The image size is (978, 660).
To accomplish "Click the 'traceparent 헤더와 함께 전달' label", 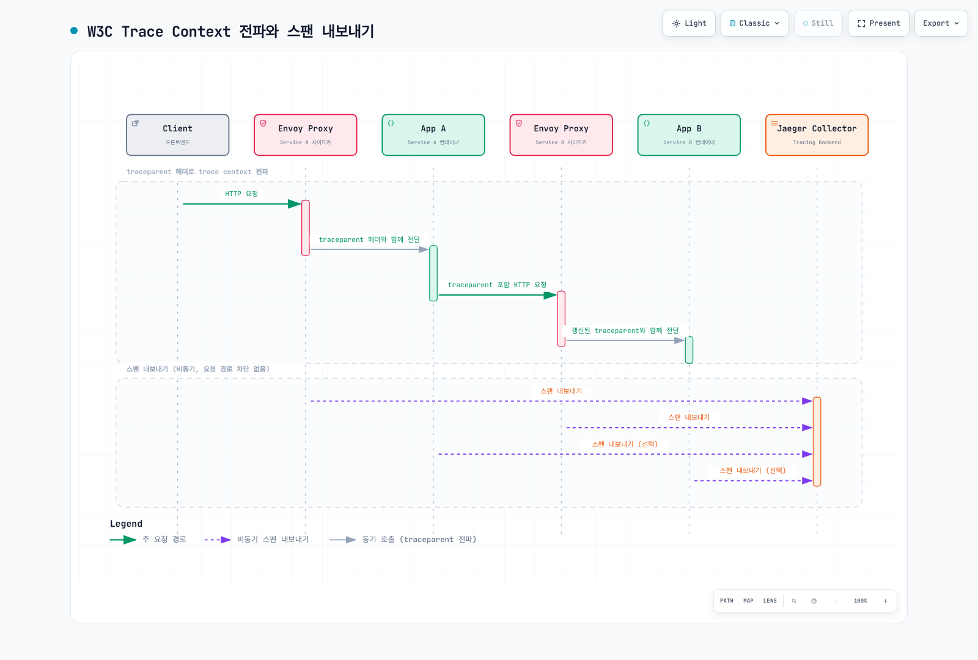I will [x=369, y=240].
